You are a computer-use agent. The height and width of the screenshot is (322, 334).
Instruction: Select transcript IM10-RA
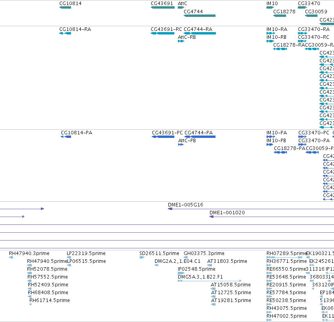point(271,33)
